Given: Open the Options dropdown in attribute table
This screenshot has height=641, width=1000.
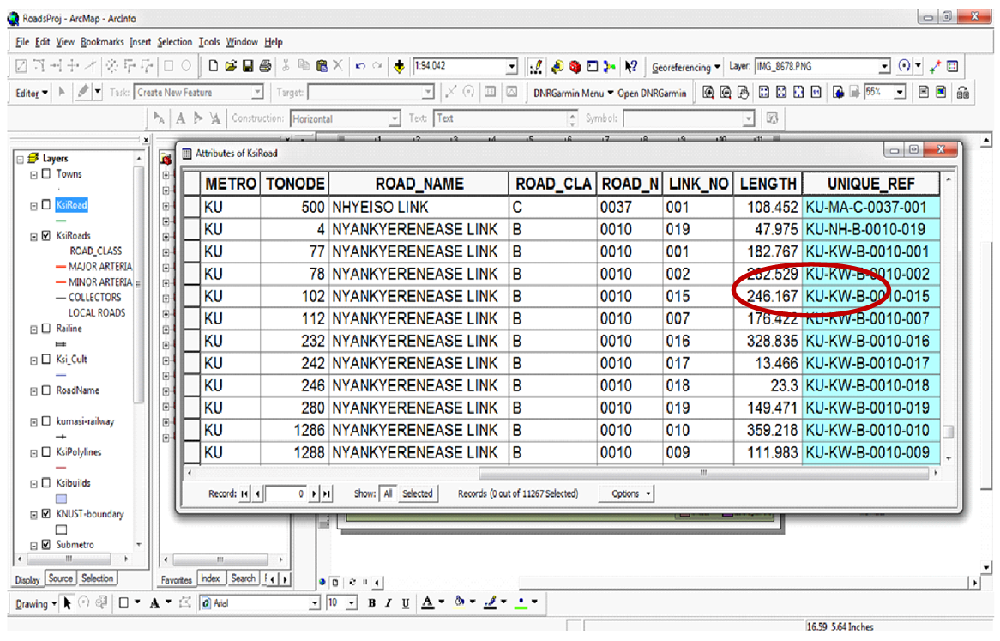Looking at the screenshot, I should (x=630, y=493).
